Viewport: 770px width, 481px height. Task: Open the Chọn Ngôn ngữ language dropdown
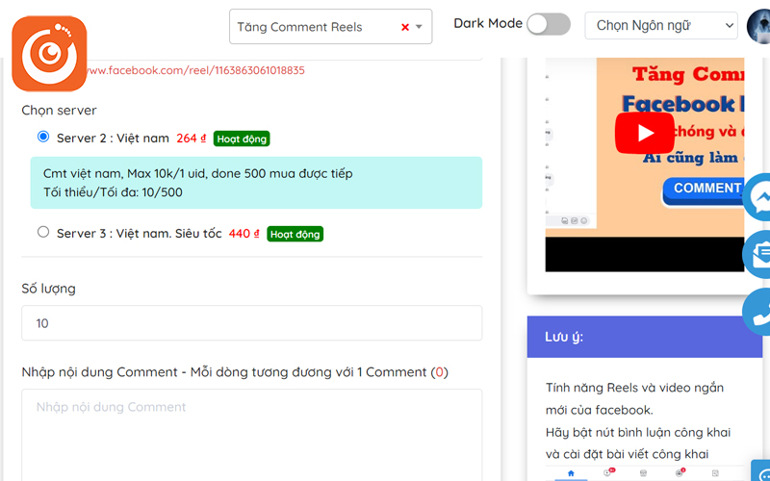[661, 26]
